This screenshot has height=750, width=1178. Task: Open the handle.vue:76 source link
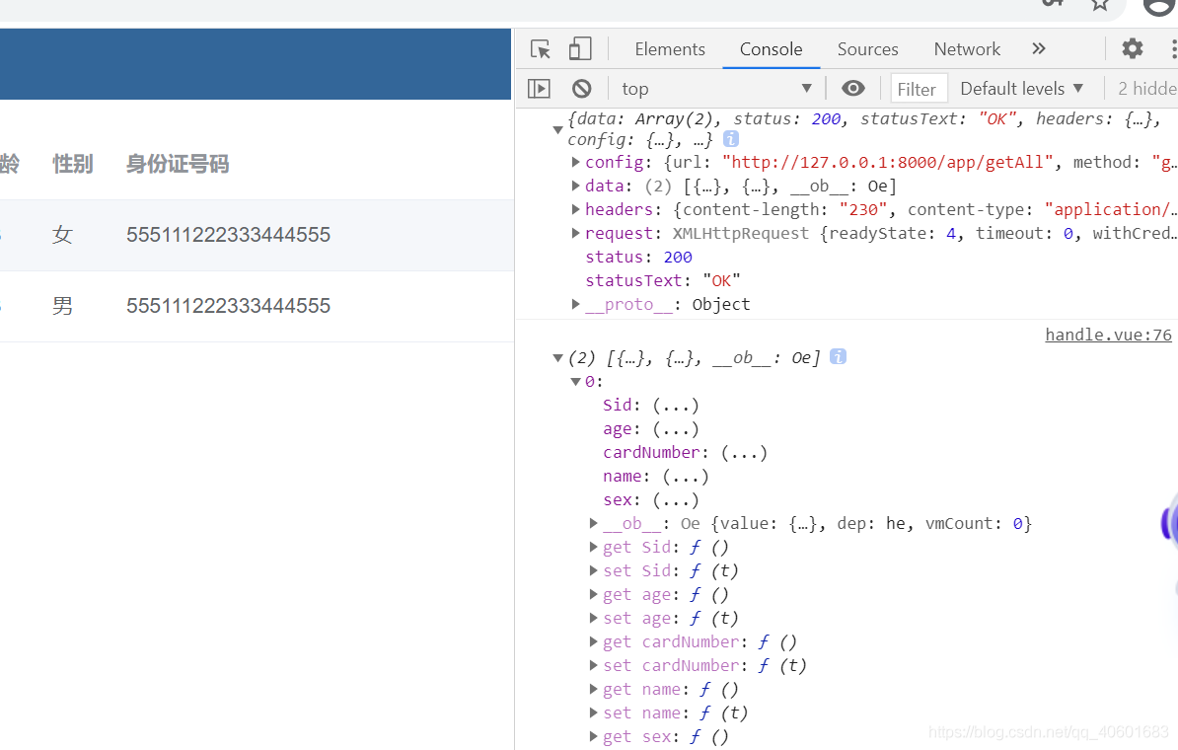1108,336
